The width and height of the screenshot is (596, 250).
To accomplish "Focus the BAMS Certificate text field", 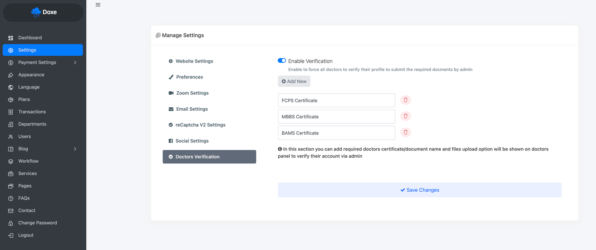I will [336, 133].
